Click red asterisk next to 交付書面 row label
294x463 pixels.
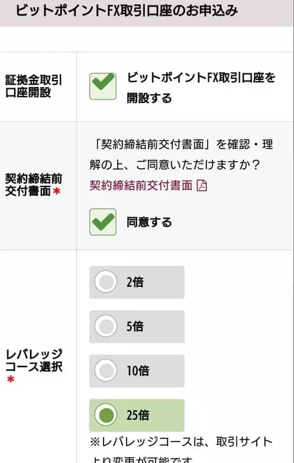pos(57,191)
